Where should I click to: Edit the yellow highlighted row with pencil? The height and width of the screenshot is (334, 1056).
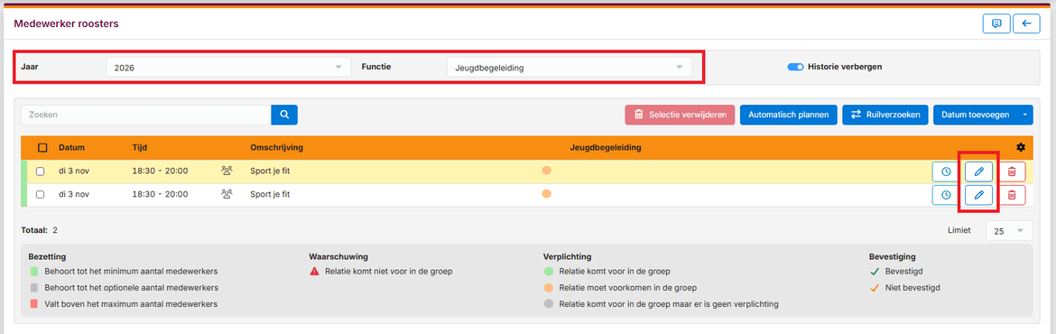[x=978, y=172]
